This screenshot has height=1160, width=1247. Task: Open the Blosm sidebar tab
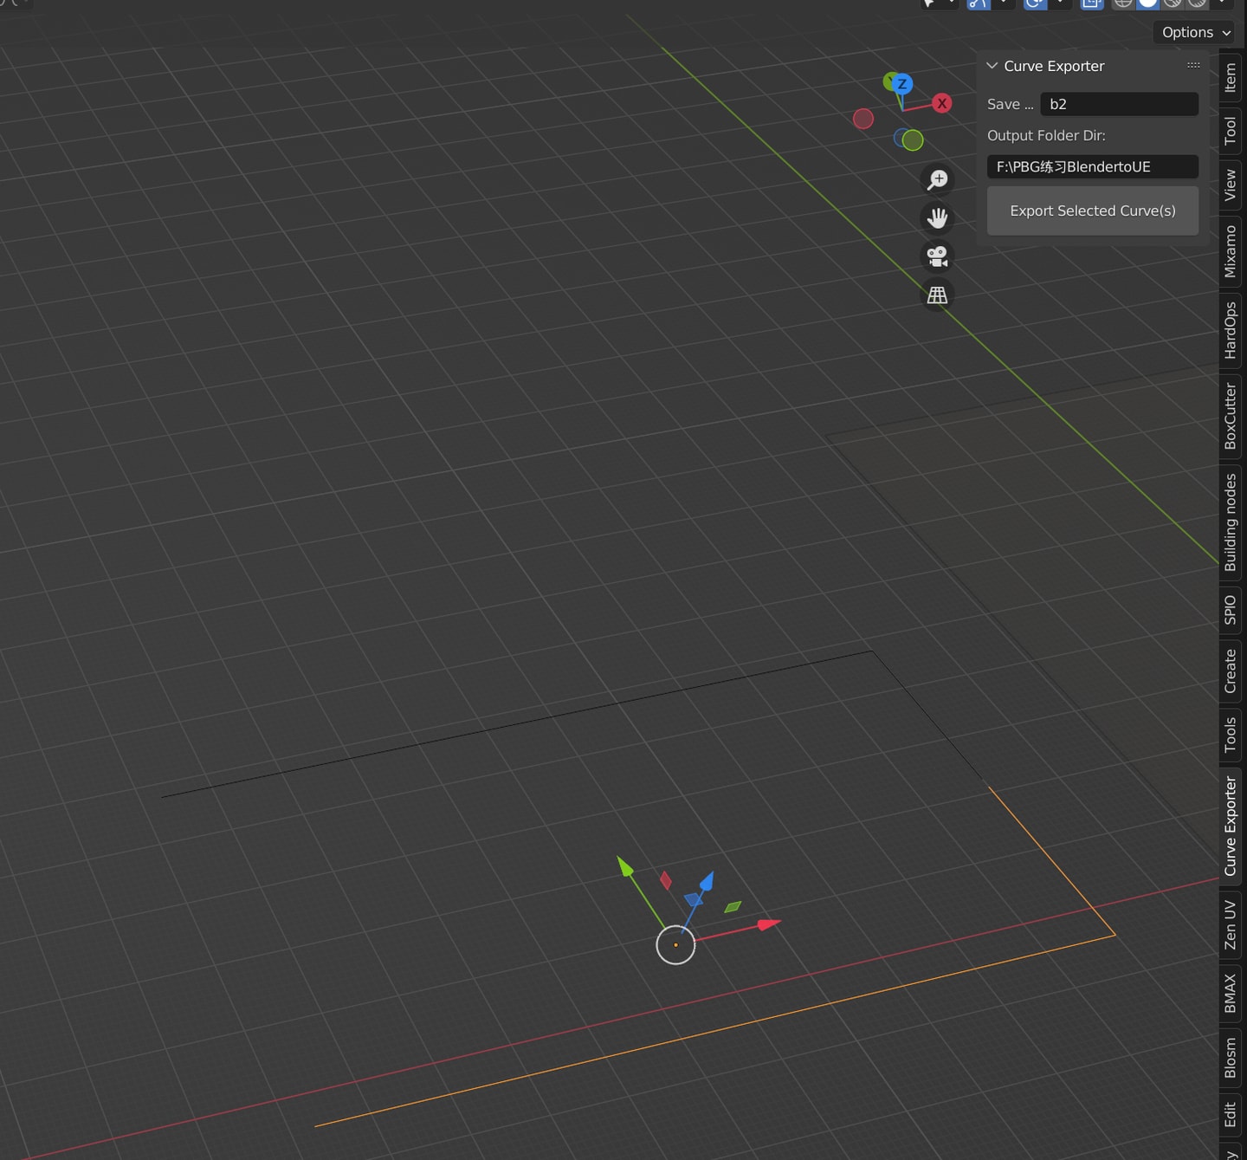click(1230, 1058)
